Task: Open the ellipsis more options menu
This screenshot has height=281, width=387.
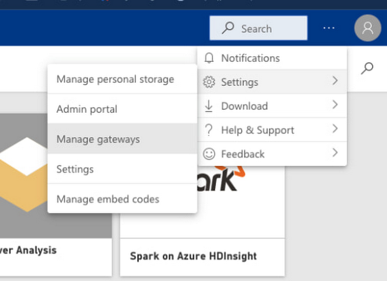Action: point(329,28)
